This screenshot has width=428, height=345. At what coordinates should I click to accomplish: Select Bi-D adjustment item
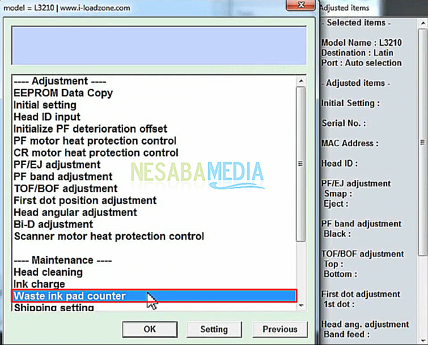coord(53,224)
